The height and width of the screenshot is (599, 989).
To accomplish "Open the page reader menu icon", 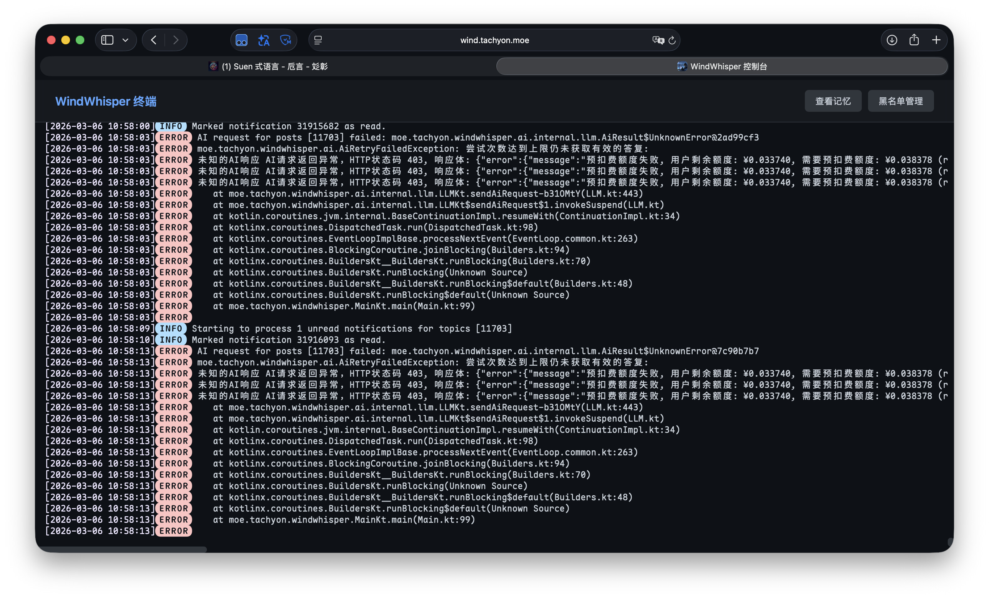I will [318, 40].
